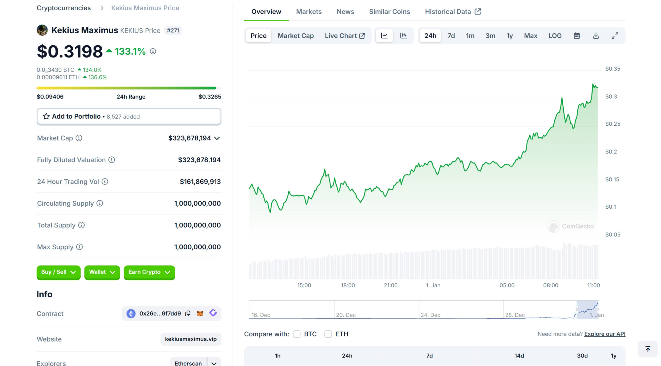Click the breadcrumb chevron separator

(102, 8)
